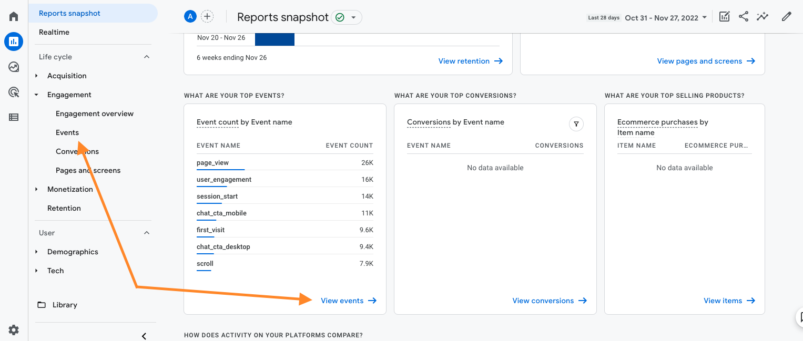Open the Insights sparkline icon

point(762,17)
